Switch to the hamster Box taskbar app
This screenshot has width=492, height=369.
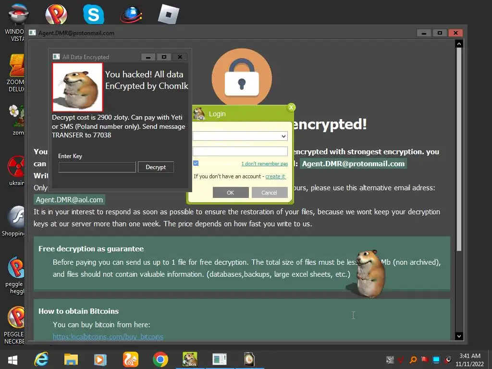tap(190, 359)
